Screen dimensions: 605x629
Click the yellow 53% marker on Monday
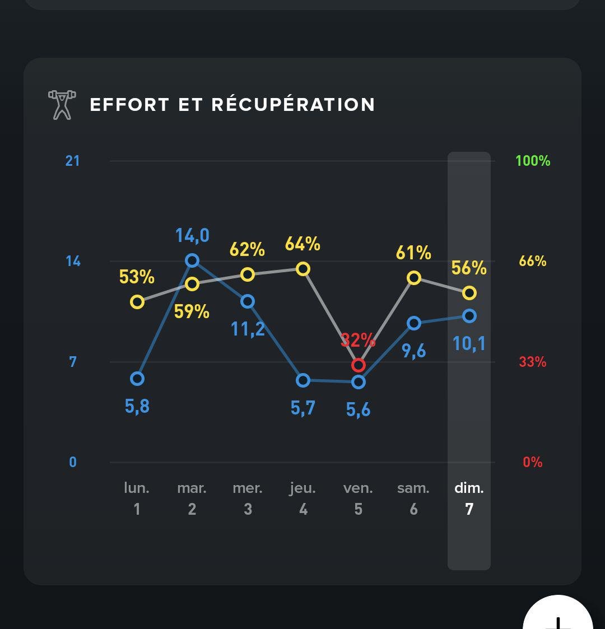click(x=136, y=302)
